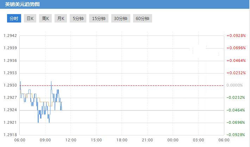Select the 分时 tab
Viewport: 250px width, 147px height.
(14, 19)
